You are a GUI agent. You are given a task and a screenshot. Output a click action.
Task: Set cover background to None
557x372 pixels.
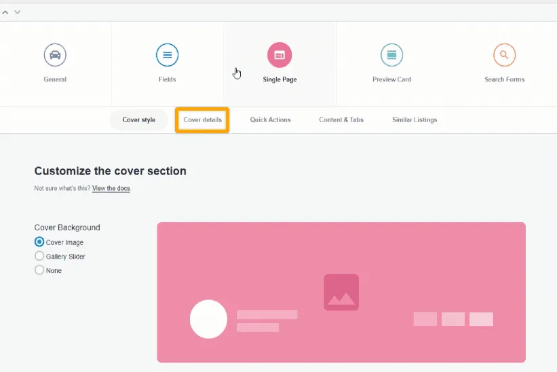tap(39, 270)
